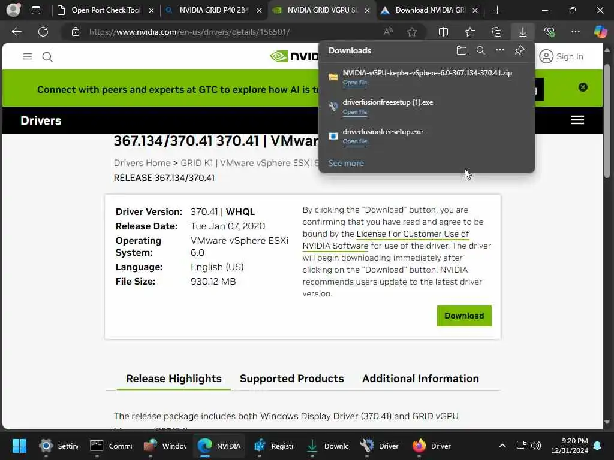Open Registry Editor taskbar item

(x=274, y=446)
